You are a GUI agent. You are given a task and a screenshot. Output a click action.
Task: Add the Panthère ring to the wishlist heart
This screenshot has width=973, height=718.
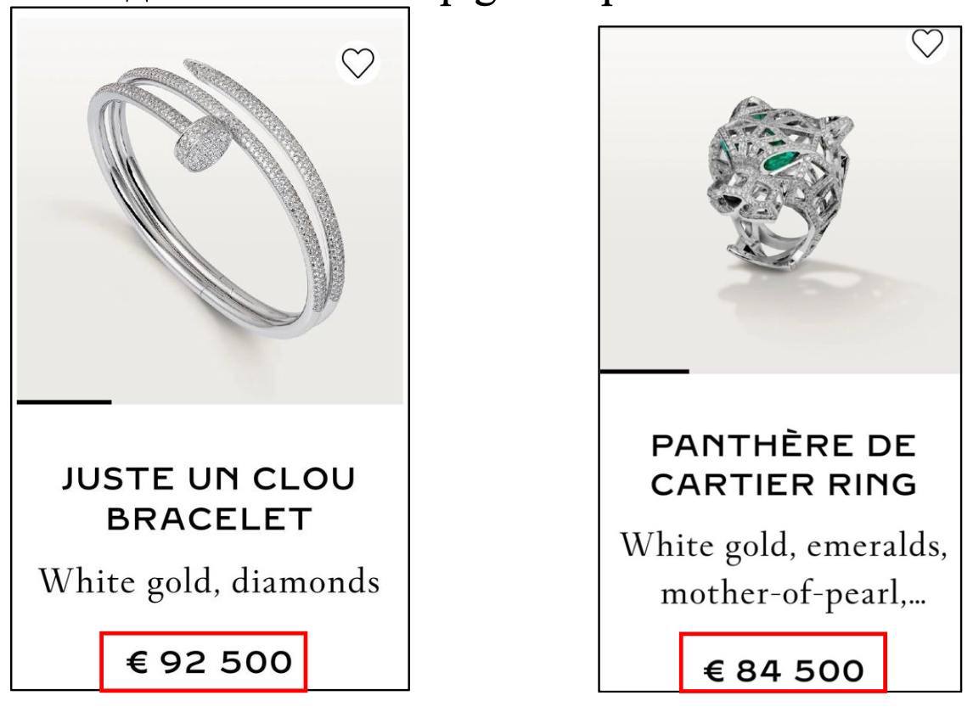930,42
